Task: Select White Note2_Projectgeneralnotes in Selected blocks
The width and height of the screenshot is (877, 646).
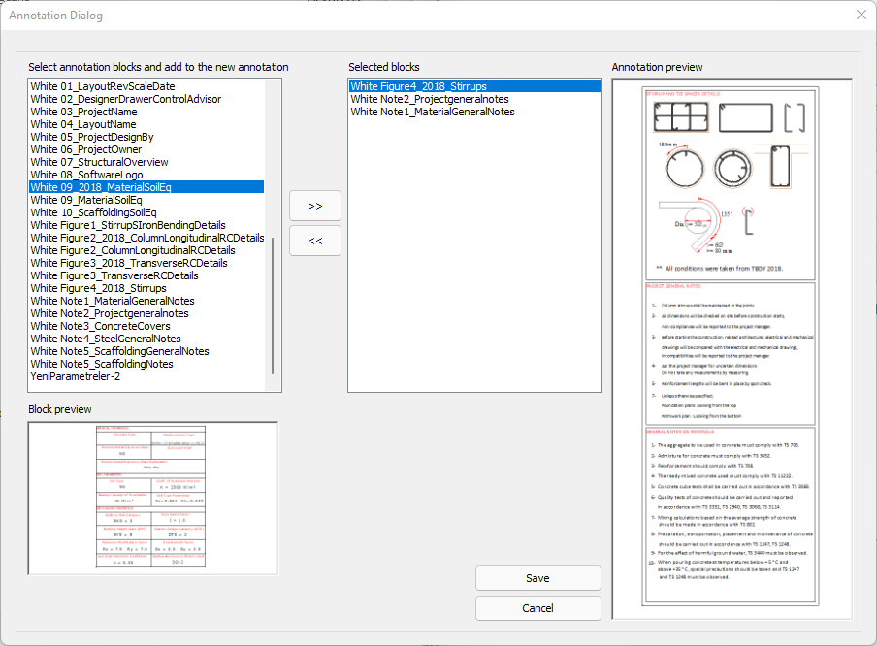Action: coord(429,99)
